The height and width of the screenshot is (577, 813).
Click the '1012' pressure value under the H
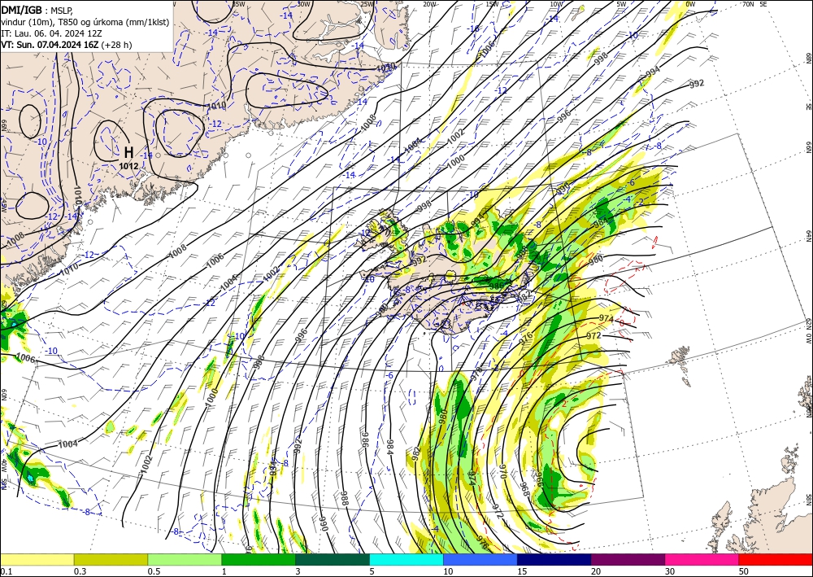pos(128,167)
